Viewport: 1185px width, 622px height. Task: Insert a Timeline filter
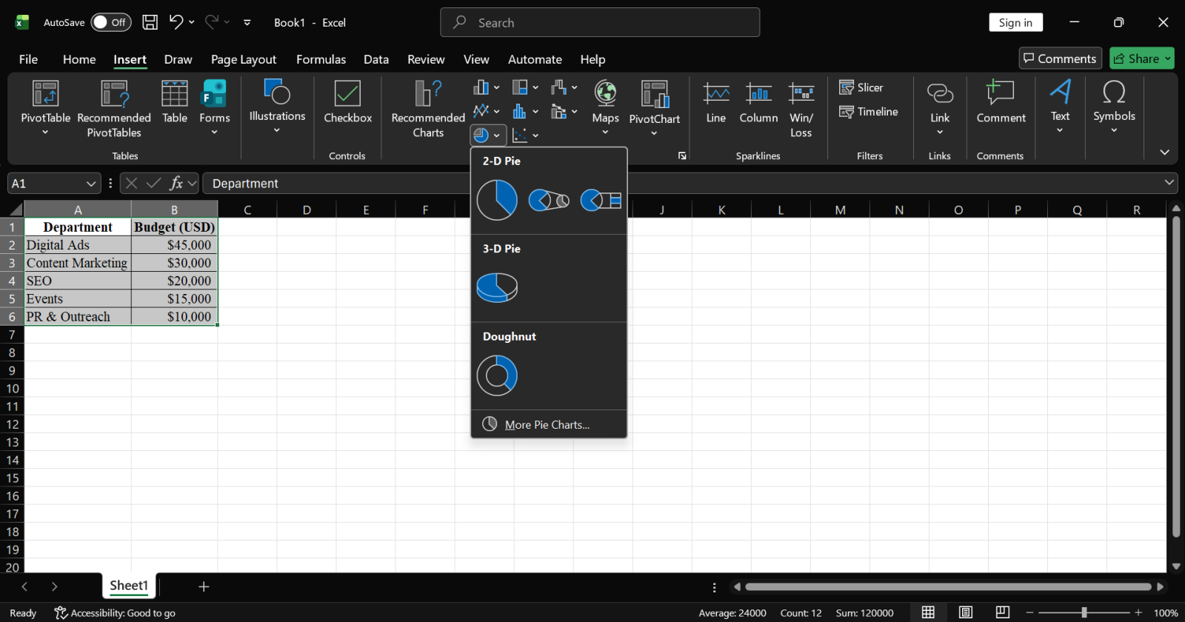(x=869, y=112)
